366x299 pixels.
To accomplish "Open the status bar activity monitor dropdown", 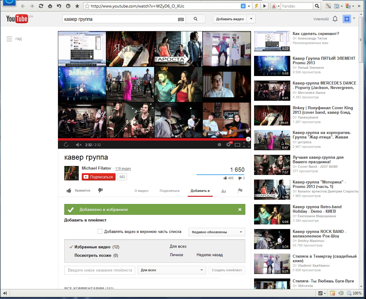I will pos(325,293).
